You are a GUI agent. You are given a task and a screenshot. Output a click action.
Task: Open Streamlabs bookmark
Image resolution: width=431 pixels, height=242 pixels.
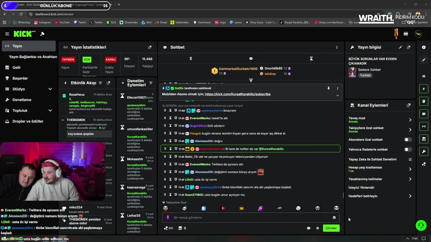[129, 23]
